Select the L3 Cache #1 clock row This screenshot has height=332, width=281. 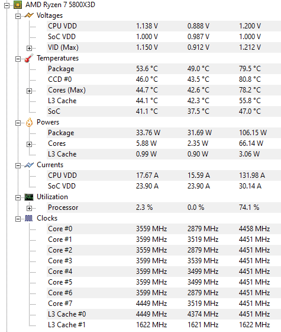(x=164, y=325)
